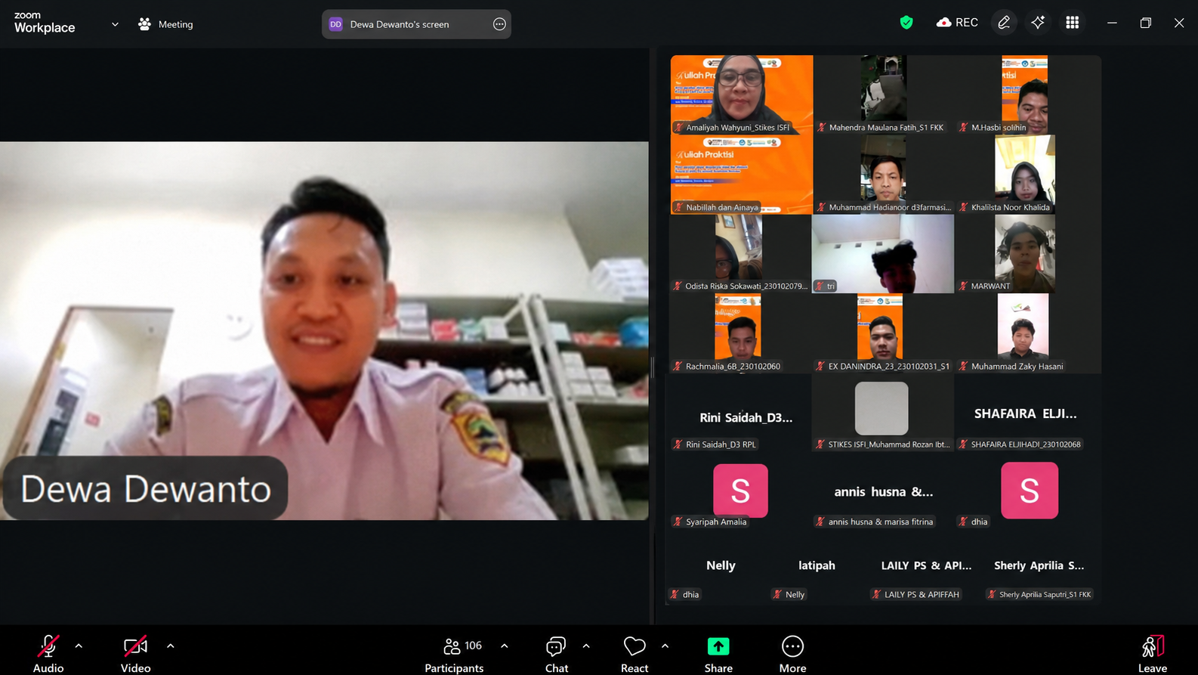Restore down the Zoom window
This screenshot has height=675, width=1198.
click(1145, 23)
